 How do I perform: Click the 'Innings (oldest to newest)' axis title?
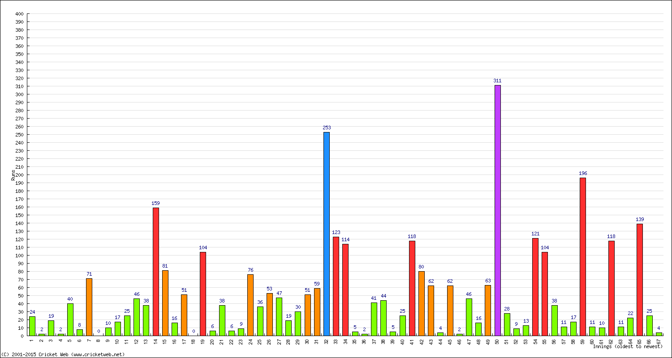coord(628,346)
